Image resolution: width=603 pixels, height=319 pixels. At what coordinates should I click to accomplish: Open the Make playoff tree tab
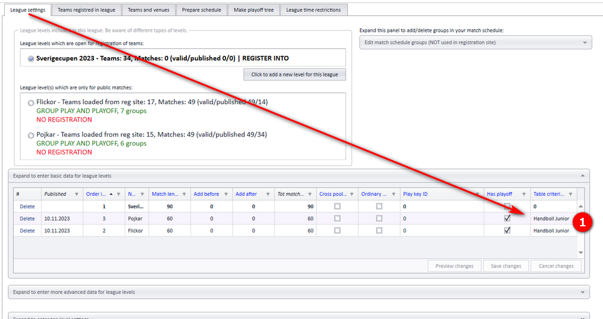click(254, 10)
